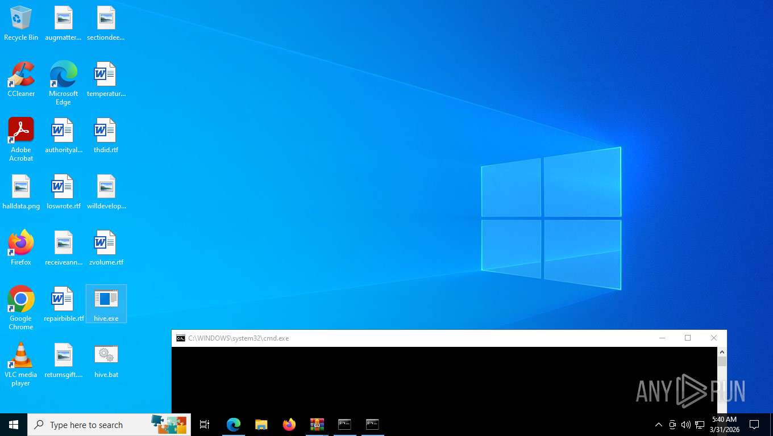Select the temperatur Word document icon
The width and height of the screenshot is (773, 436).
[106, 79]
